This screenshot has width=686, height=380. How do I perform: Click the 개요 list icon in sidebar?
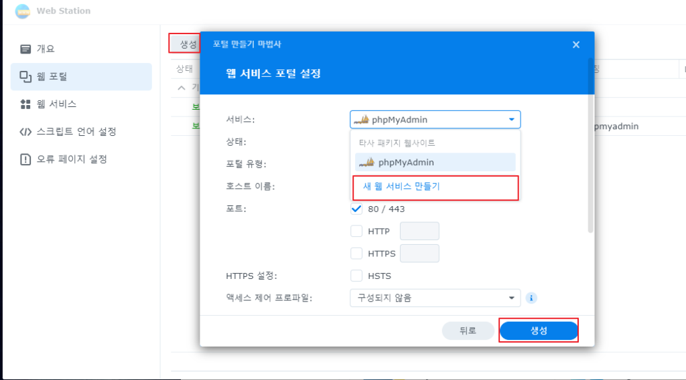(x=25, y=49)
